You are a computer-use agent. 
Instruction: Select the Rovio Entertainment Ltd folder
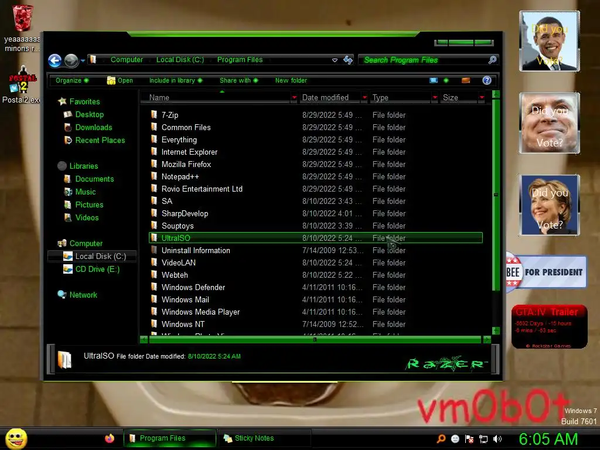click(x=202, y=189)
